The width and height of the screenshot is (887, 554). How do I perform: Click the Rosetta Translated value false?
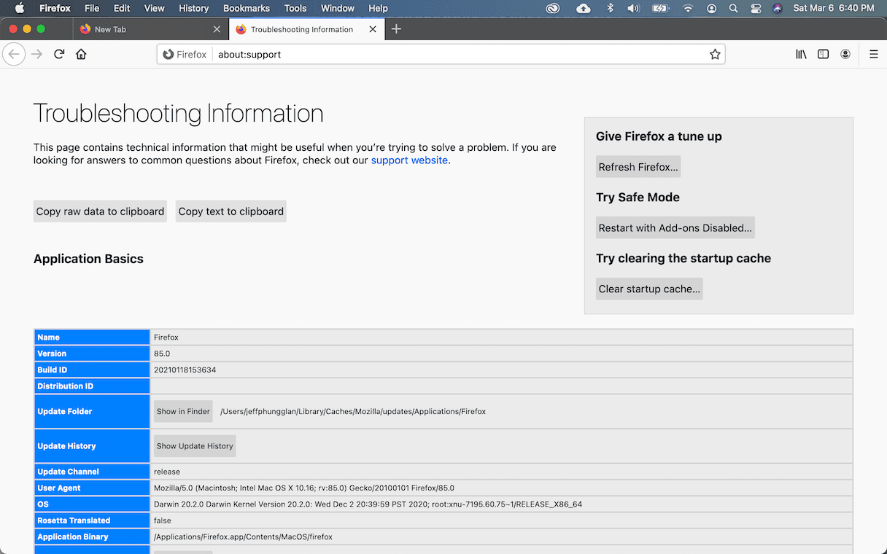tap(163, 520)
